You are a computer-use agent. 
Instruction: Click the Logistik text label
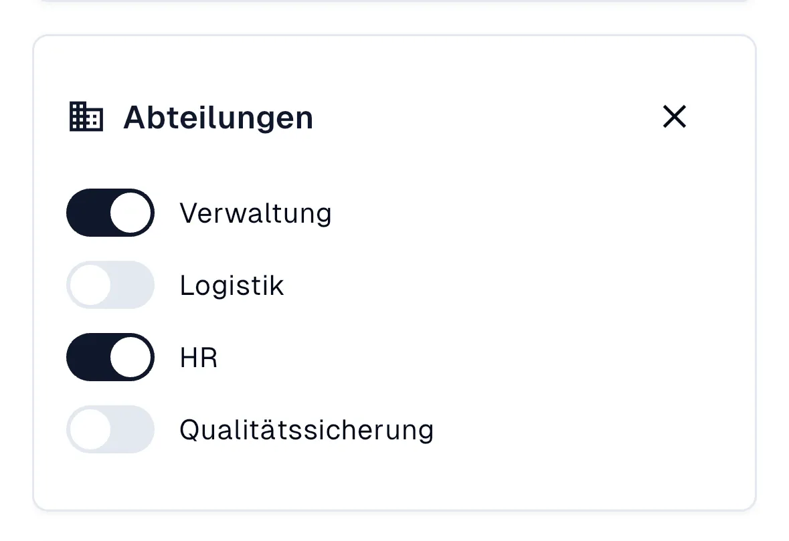pyautogui.click(x=232, y=285)
